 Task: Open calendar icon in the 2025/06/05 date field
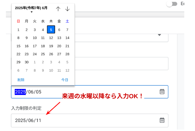[x=162, y=92]
